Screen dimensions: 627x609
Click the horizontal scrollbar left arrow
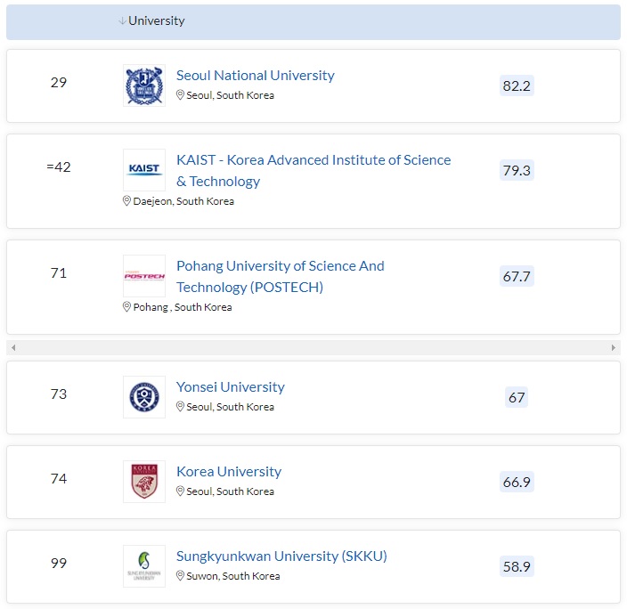[x=13, y=347]
